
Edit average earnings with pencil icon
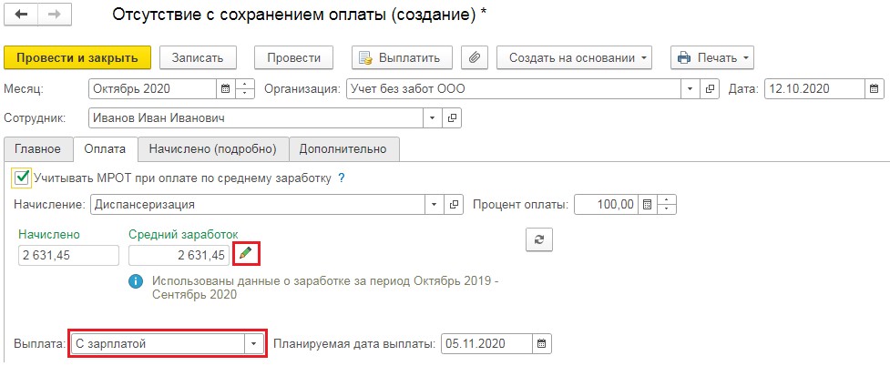click(245, 255)
